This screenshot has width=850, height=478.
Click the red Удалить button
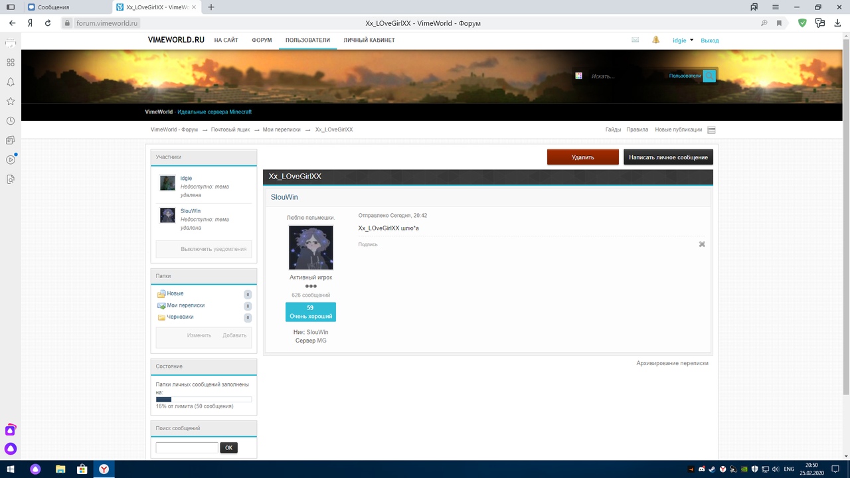click(x=583, y=157)
